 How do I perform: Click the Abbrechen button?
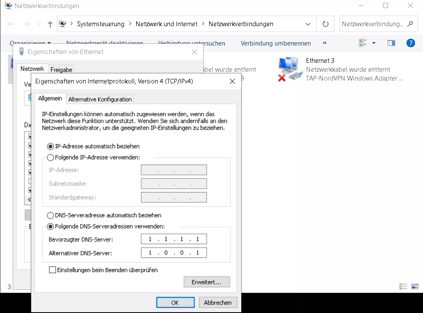point(218,302)
